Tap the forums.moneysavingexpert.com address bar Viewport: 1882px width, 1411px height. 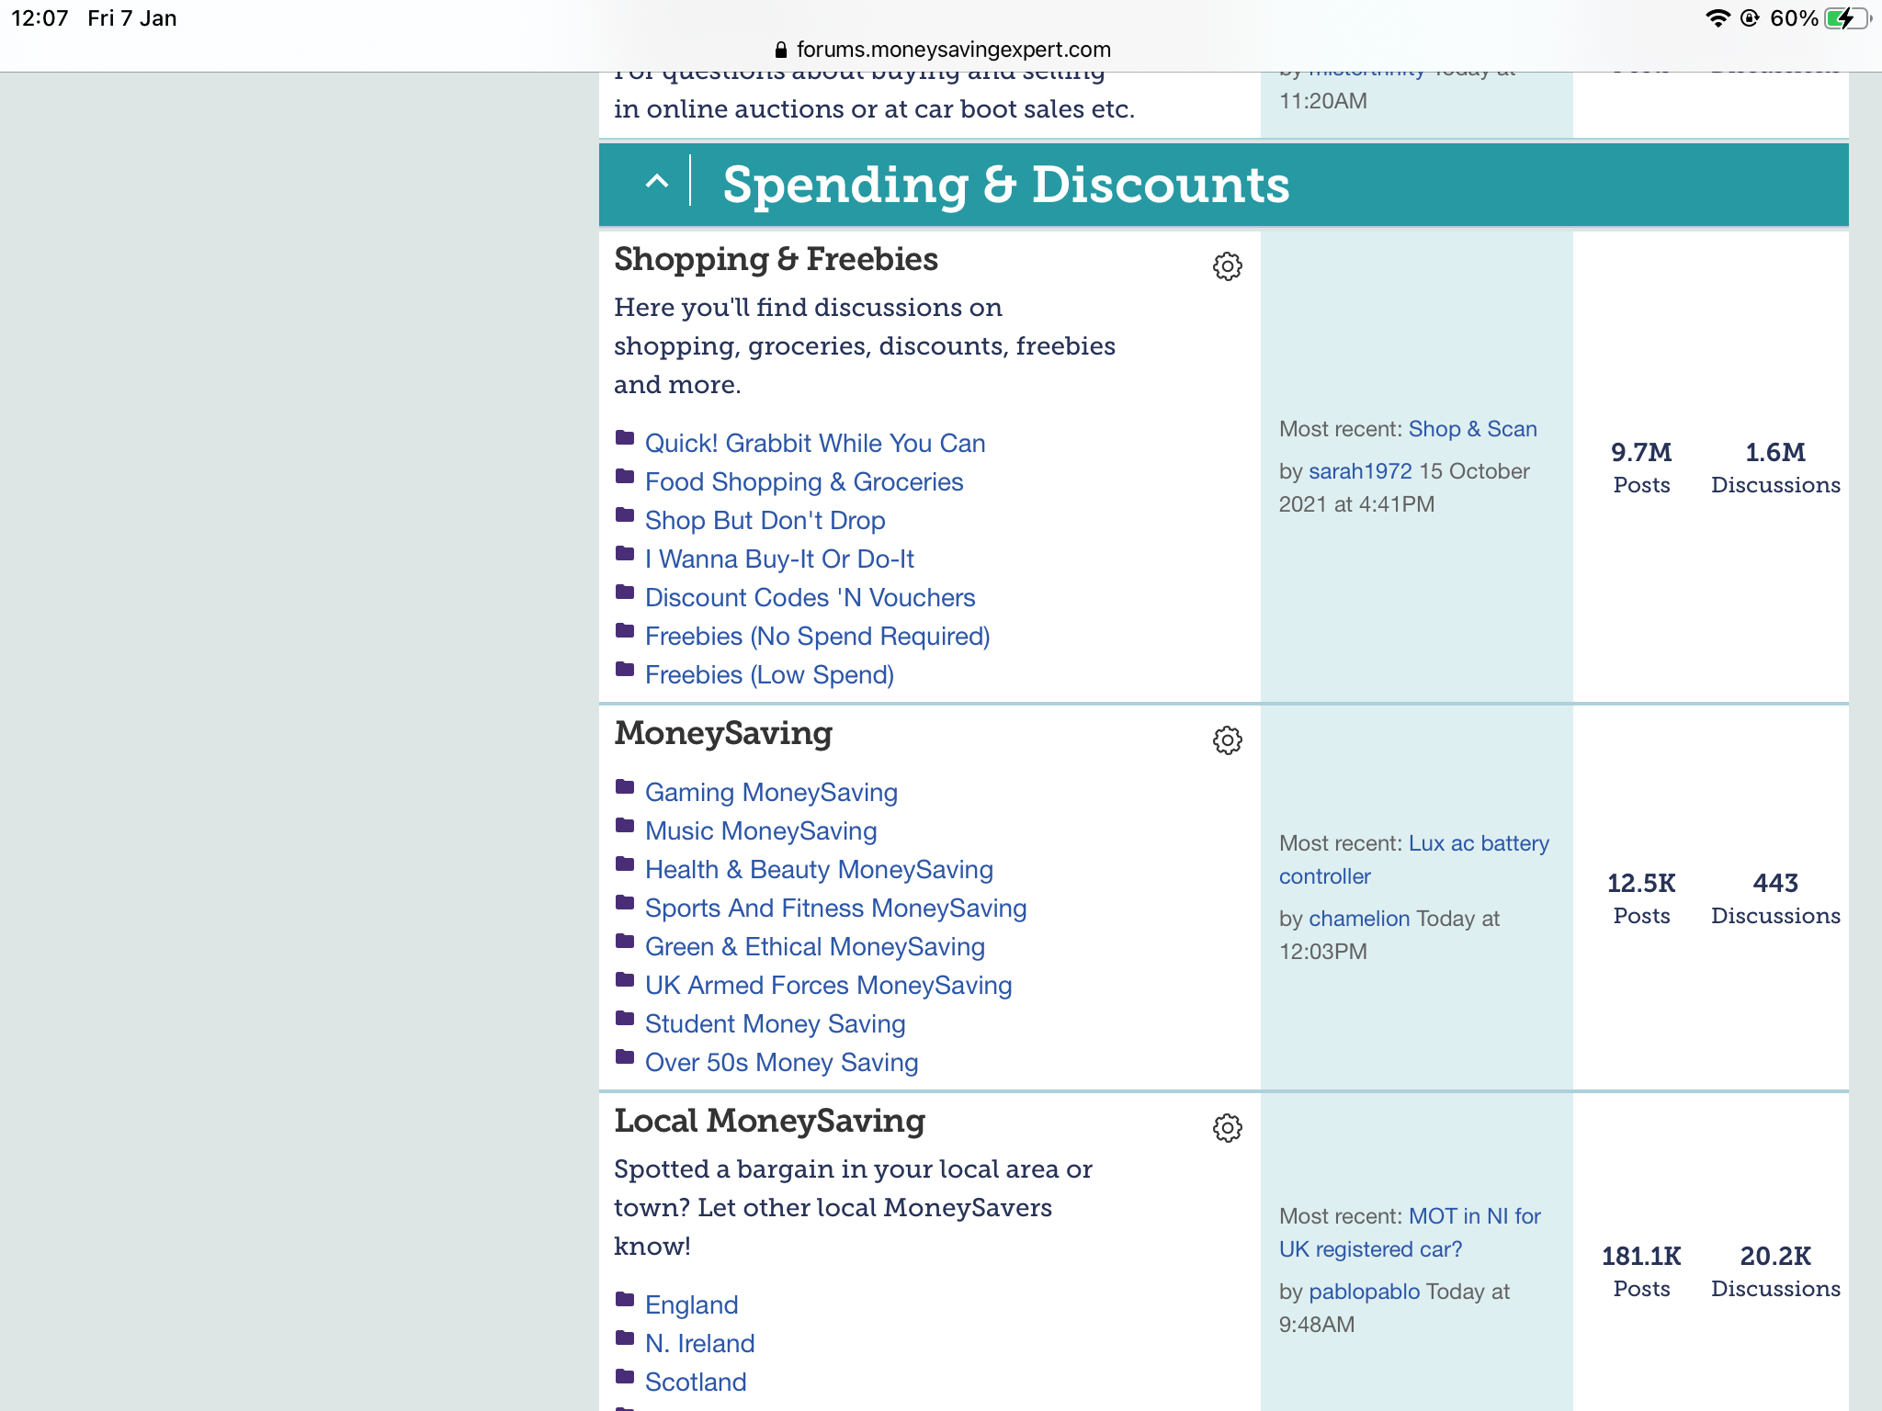click(941, 50)
